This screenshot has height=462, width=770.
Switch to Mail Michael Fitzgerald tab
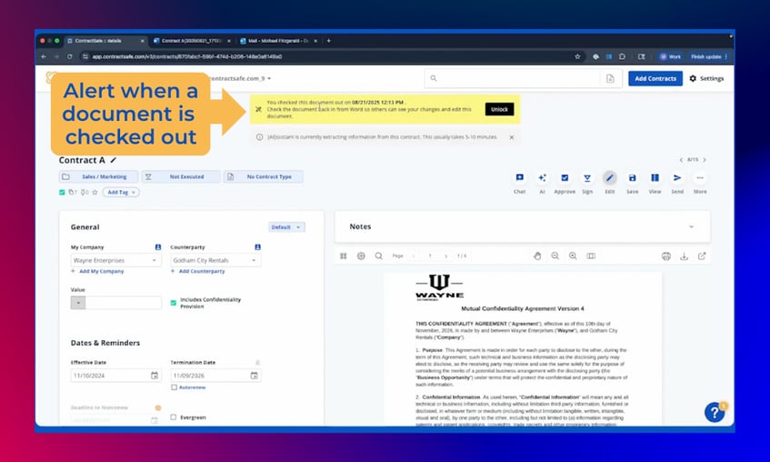(278, 41)
